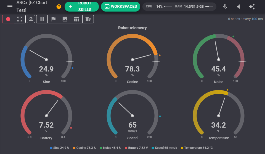Image resolution: width=265 pixels, height=154 pixels.
Task: Click the Speed gauge value 65
Action: [x=132, y=125]
